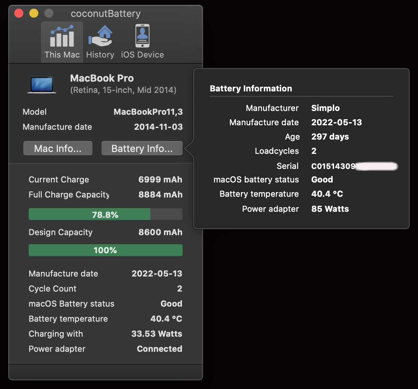
Task: Click the 100% design capacity bar
Action: pyautogui.click(x=106, y=250)
